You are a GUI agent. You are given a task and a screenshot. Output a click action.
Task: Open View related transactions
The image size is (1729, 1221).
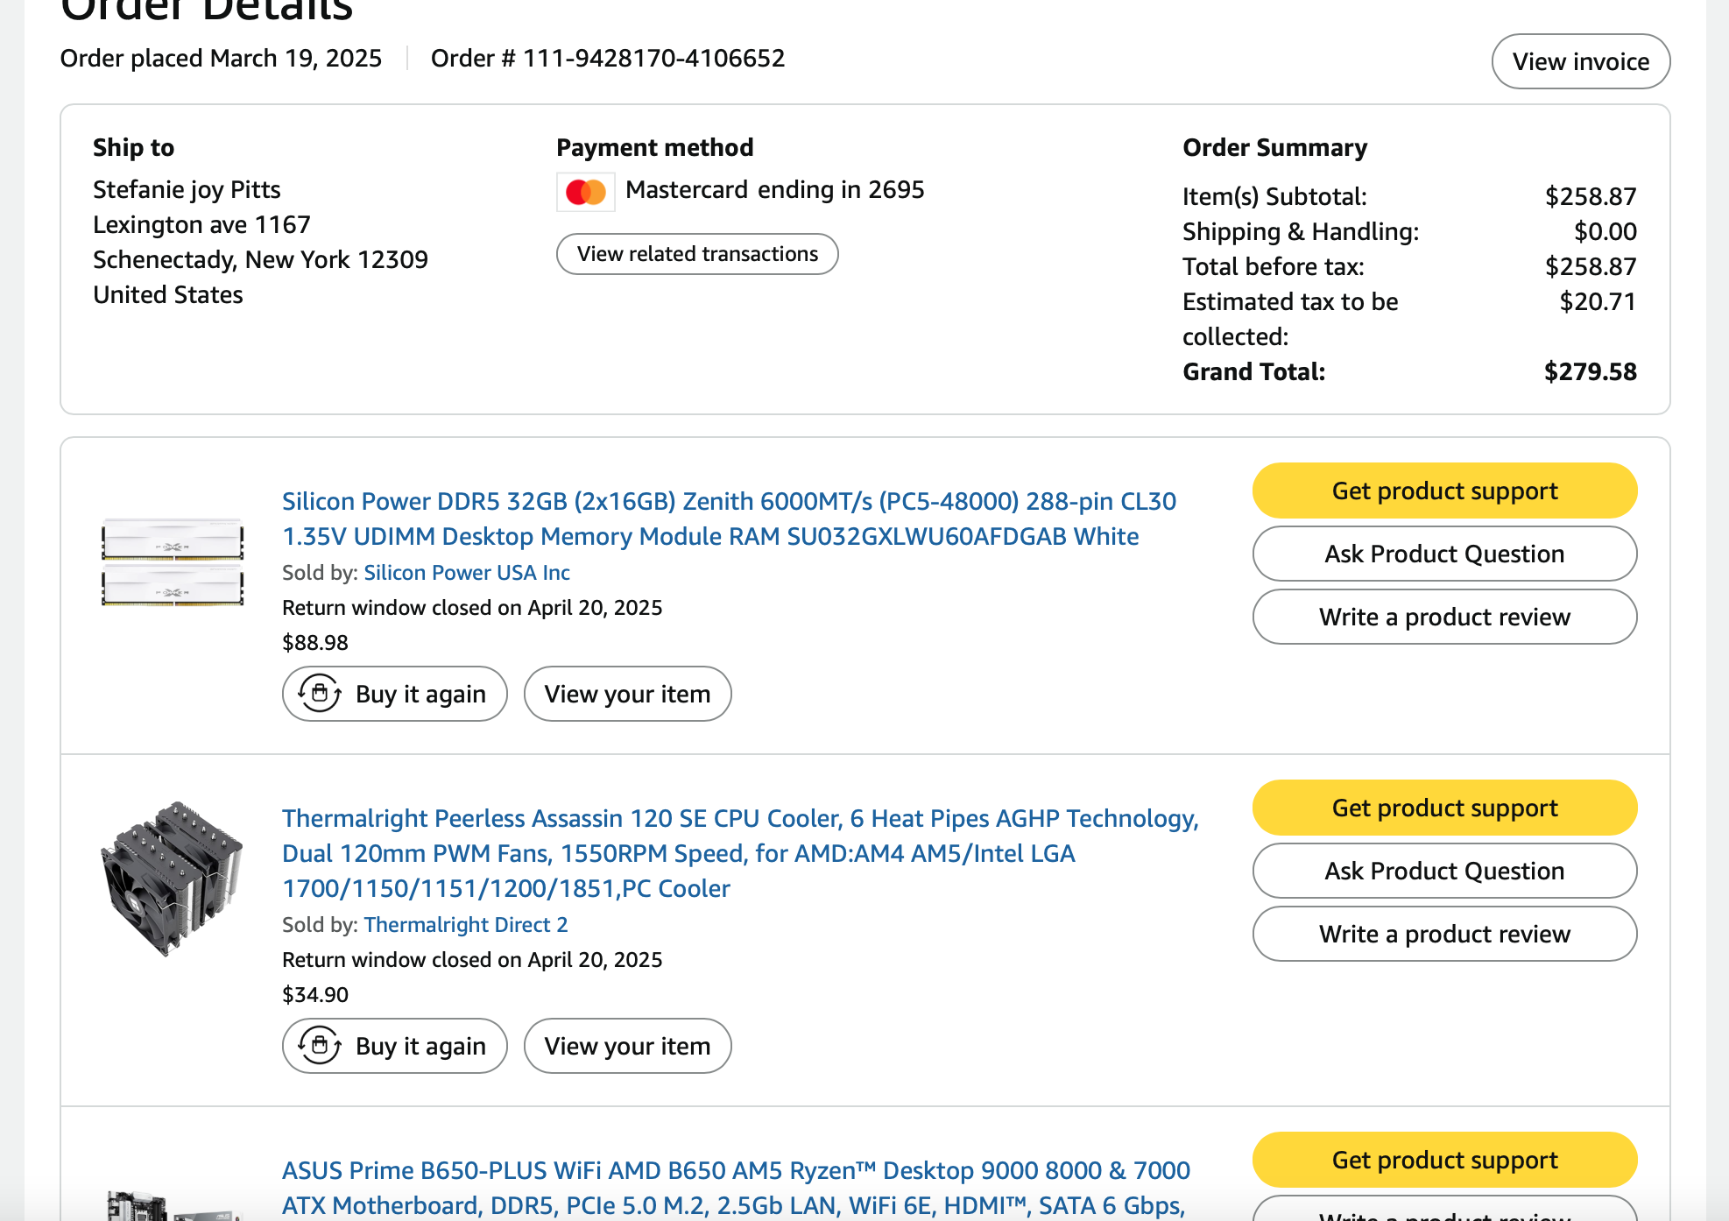click(x=697, y=254)
